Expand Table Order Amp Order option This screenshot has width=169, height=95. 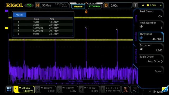click(151, 59)
